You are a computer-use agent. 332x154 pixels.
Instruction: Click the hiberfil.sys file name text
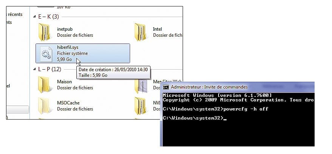[68, 48]
